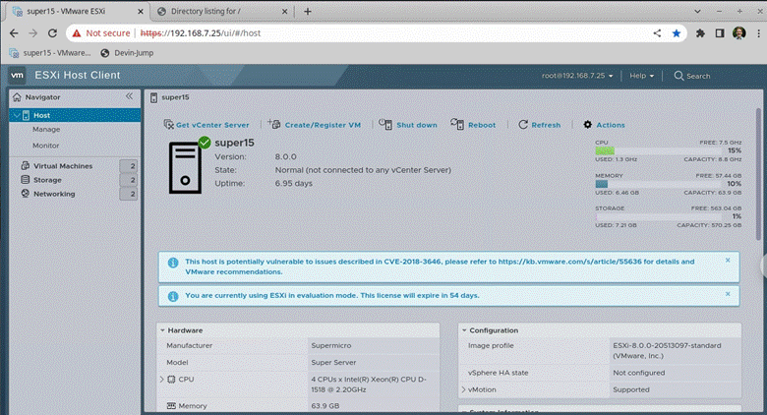Expand the vMotion configuration row
Viewport: 767px width, 415px height.
click(463, 389)
